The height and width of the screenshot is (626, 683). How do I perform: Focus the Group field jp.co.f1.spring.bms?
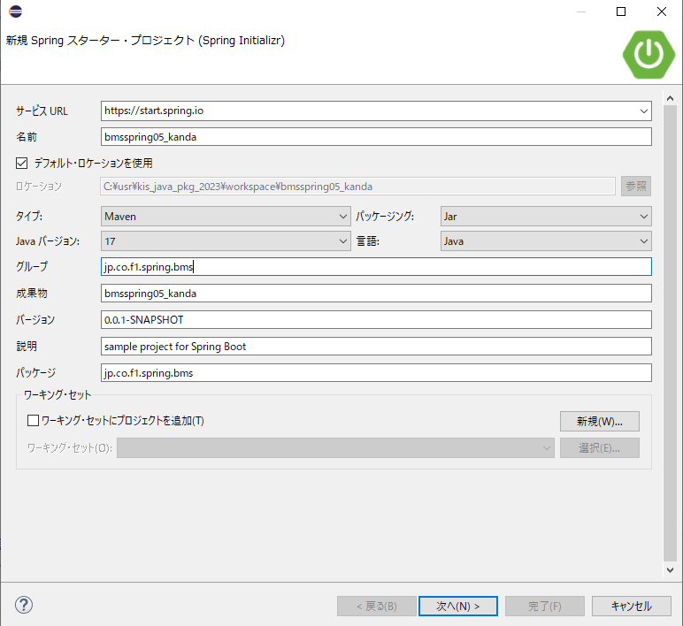[376, 267]
